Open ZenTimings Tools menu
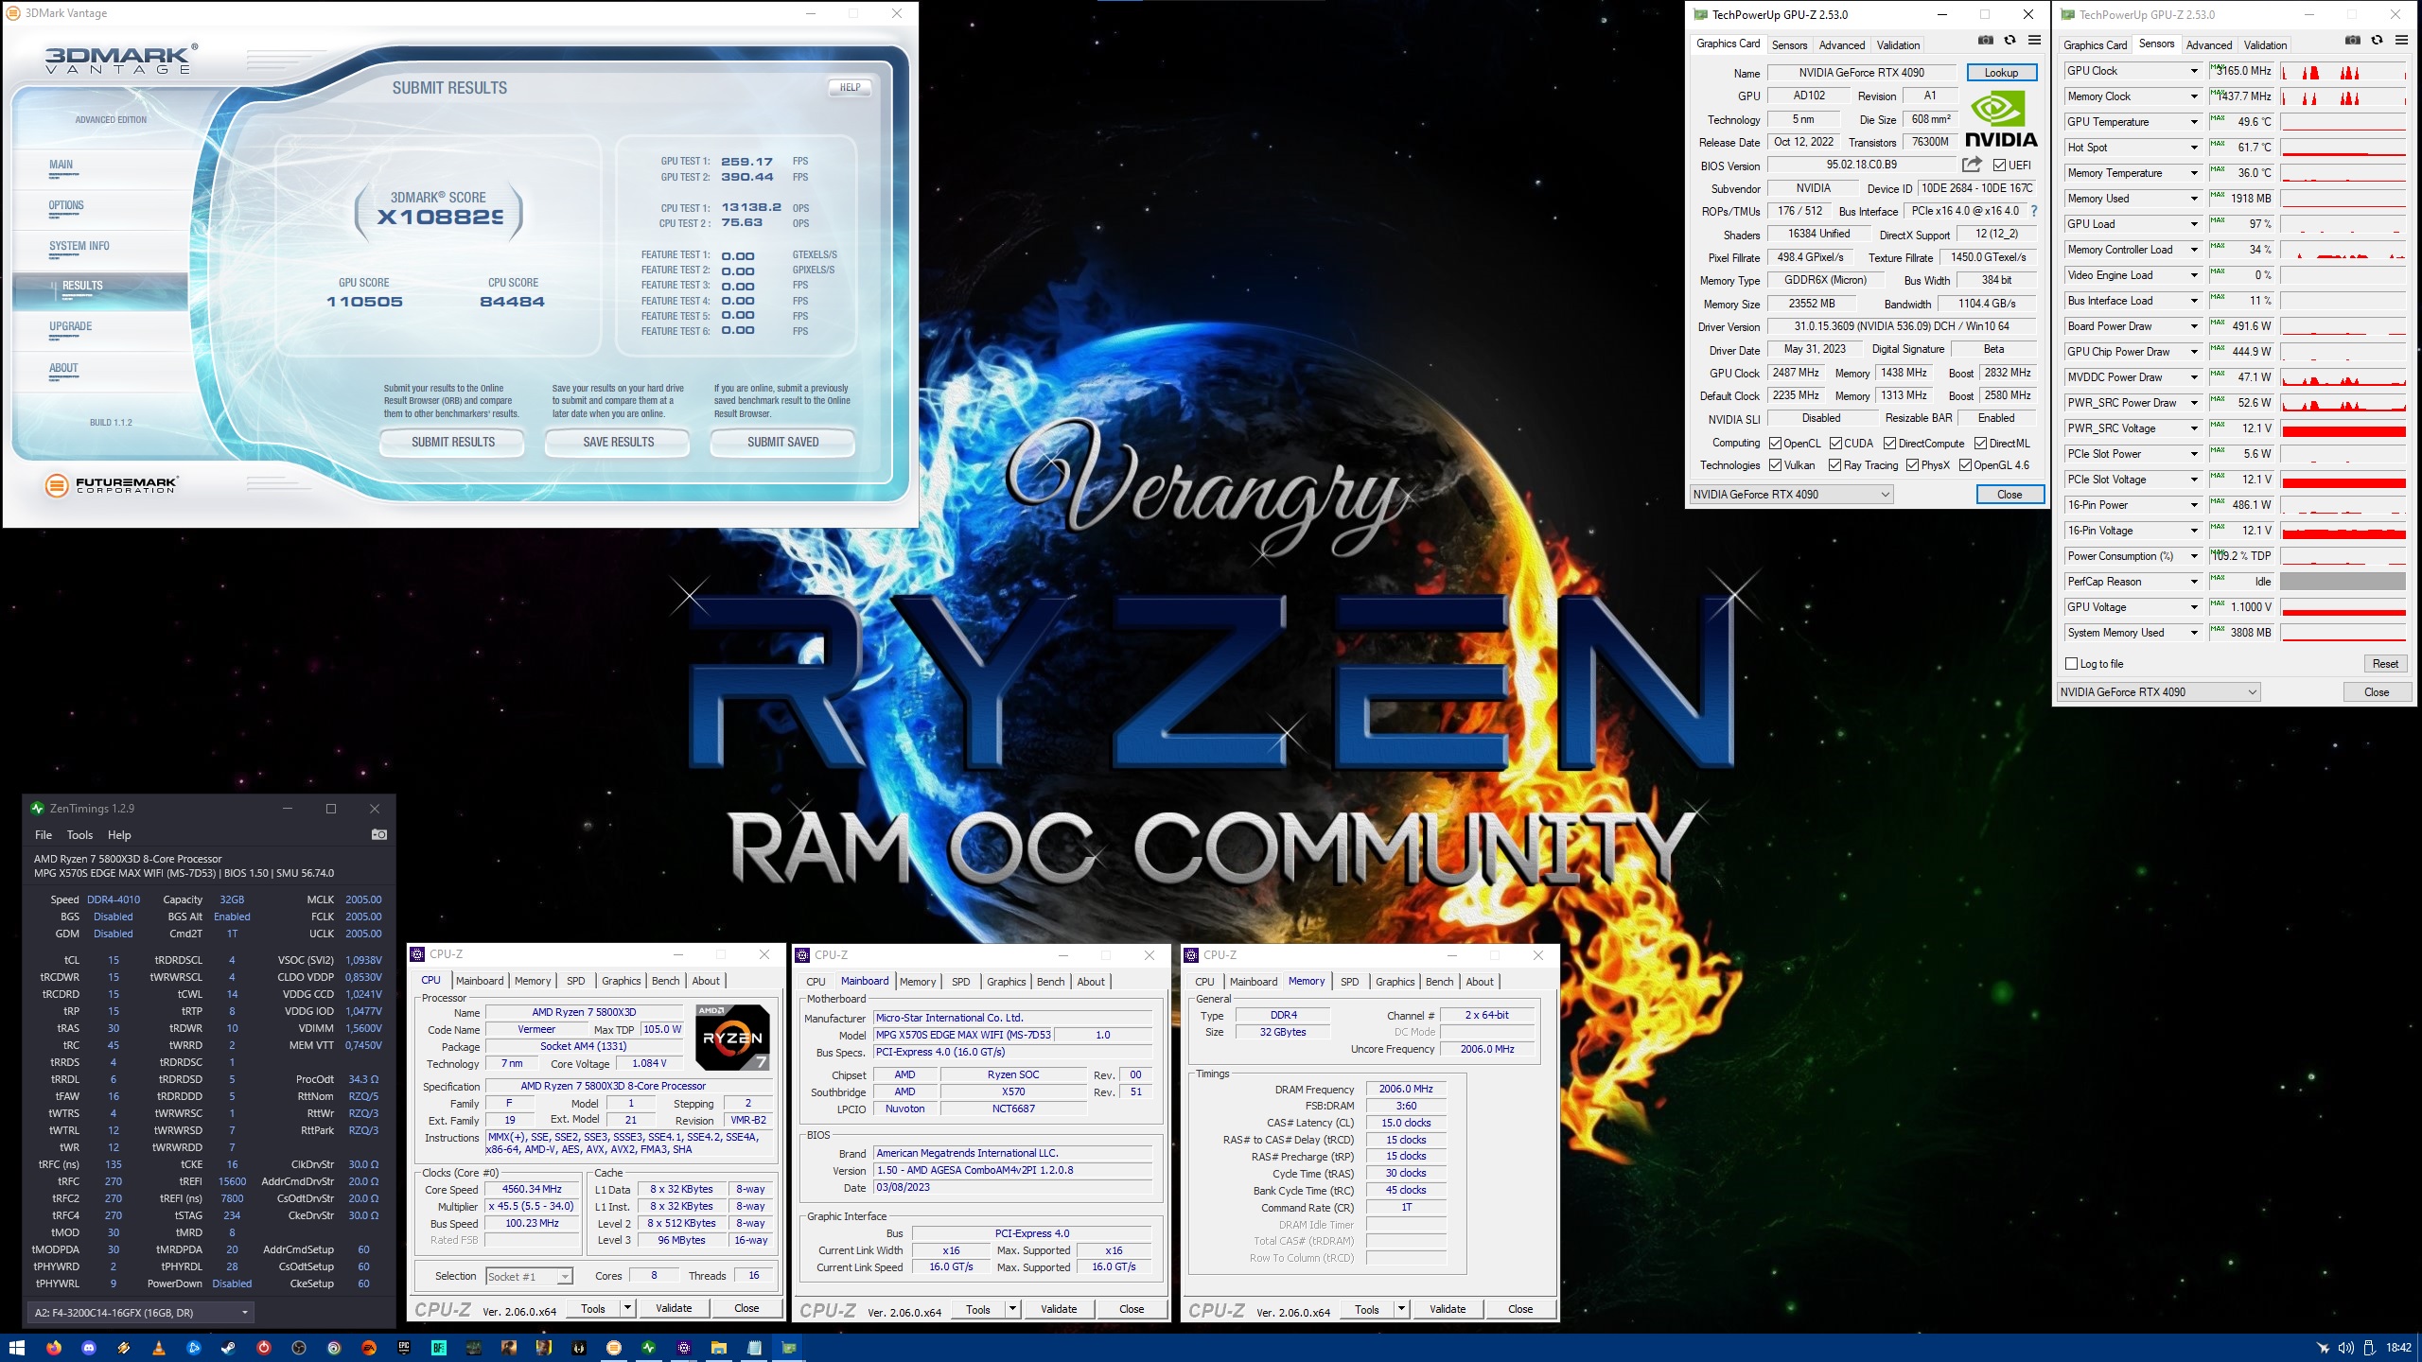 (79, 835)
